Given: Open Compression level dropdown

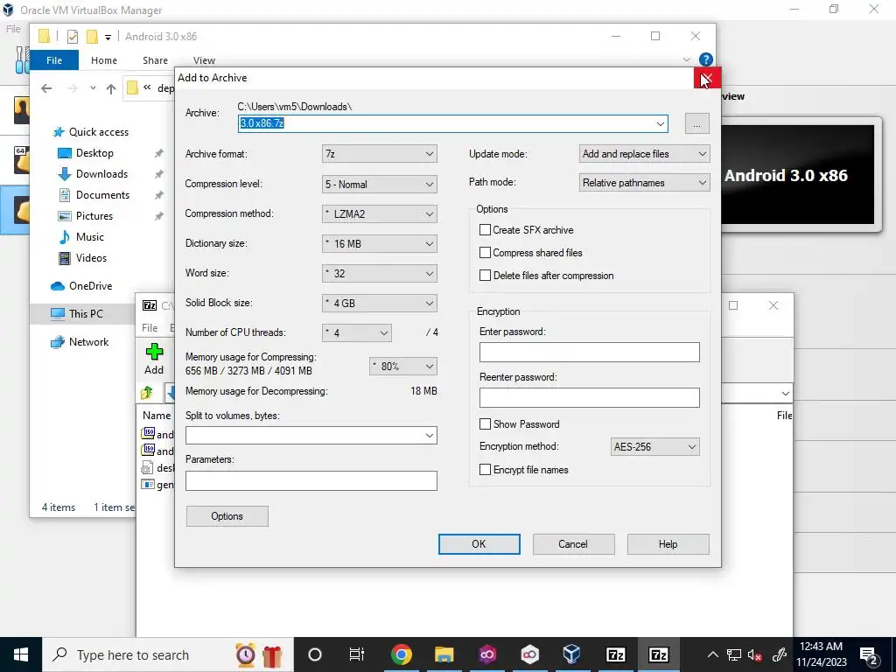Looking at the screenshot, I should (380, 184).
